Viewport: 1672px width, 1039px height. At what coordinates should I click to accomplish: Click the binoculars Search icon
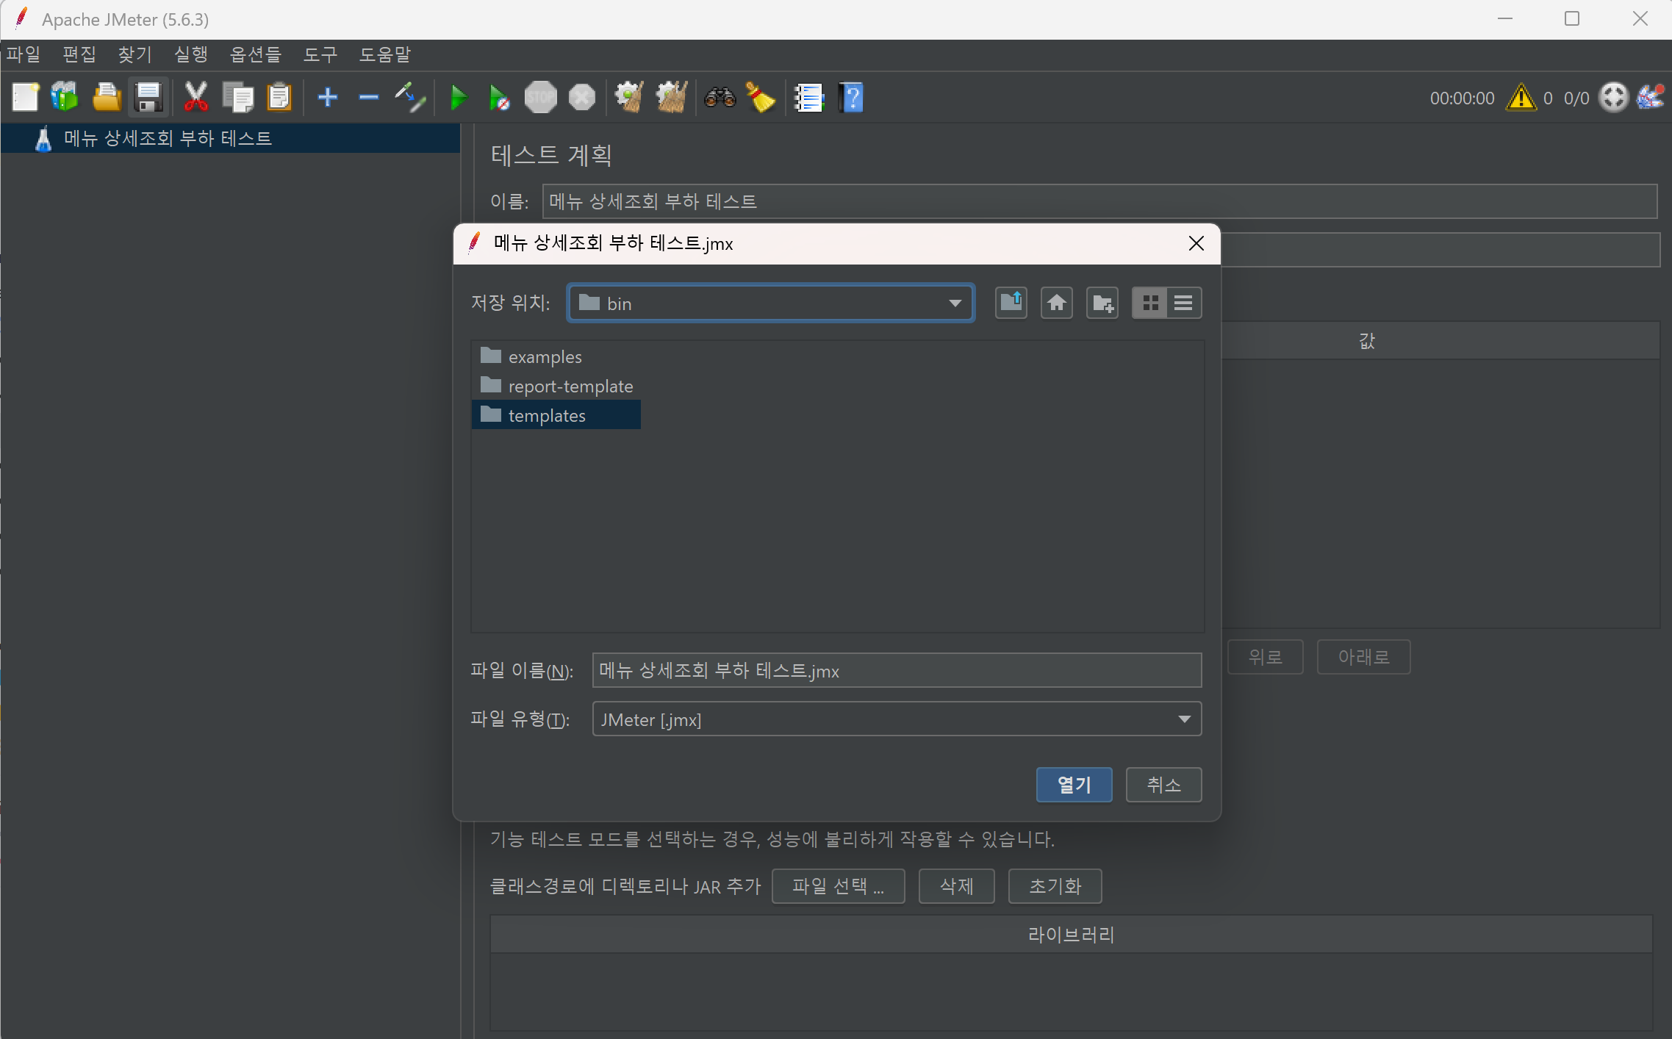(x=720, y=97)
